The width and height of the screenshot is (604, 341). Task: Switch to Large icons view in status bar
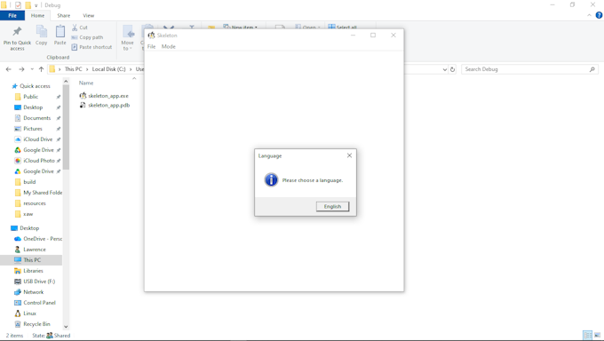(598, 335)
